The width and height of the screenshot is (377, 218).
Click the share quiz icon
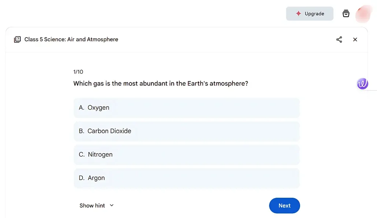tap(339, 39)
